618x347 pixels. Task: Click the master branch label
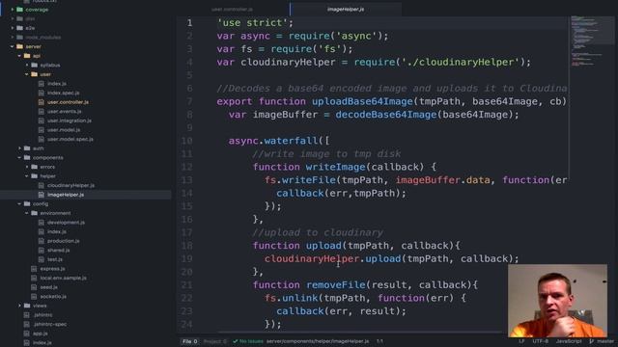click(x=605, y=341)
